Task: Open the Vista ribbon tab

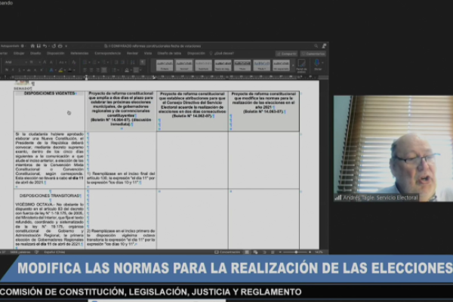Action: (148, 54)
